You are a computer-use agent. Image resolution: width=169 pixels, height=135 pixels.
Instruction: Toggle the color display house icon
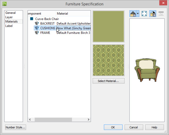(x=153, y=14)
